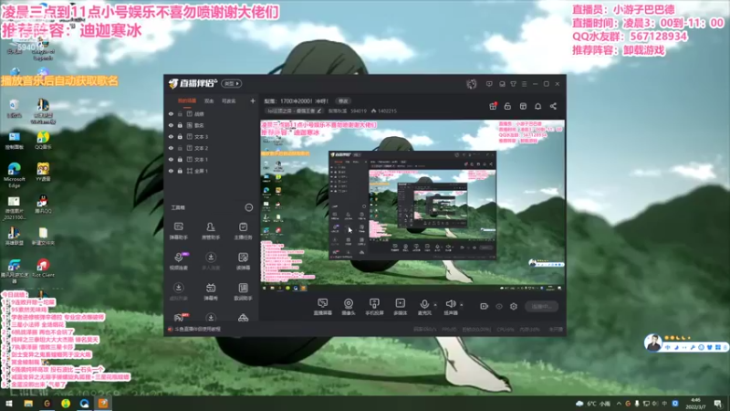Open Windows Start menu
This screenshot has width=730, height=411.
tap(9, 404)
